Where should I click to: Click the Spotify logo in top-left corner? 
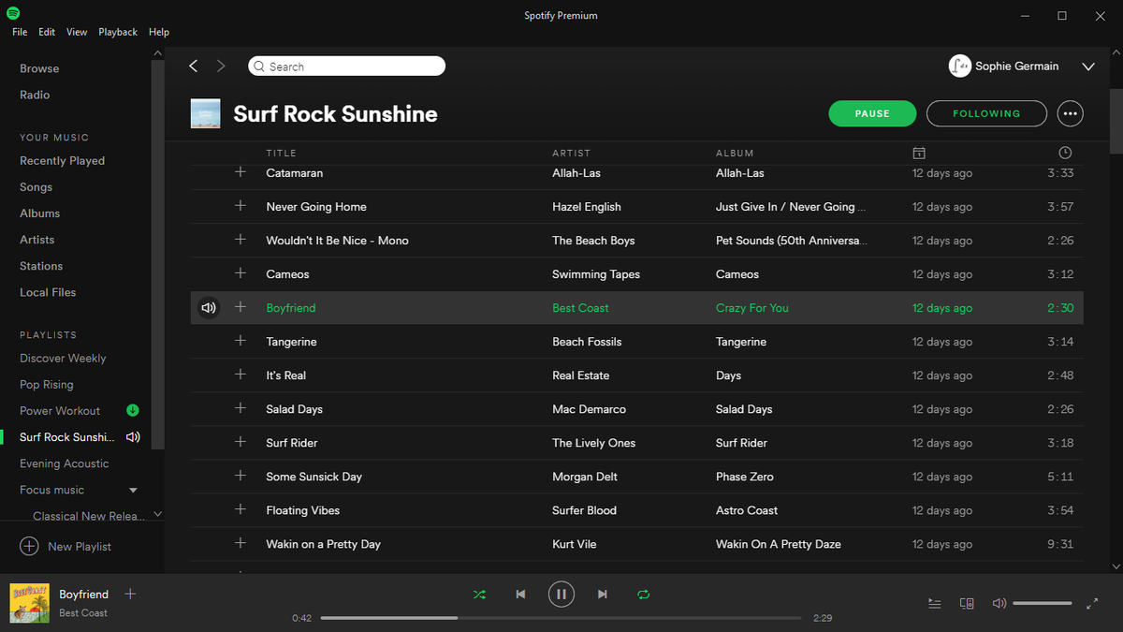(x=13, y=15)
